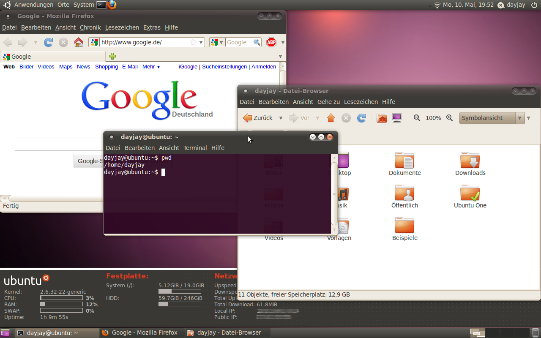The height and width of the screenshot is (338, 541).
Task: Expand the Datei-Browser toolbar overflow arrow
Action: (x=528, y=118)
